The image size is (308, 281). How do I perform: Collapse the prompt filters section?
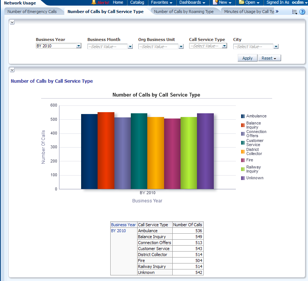[x=12, y=22]
